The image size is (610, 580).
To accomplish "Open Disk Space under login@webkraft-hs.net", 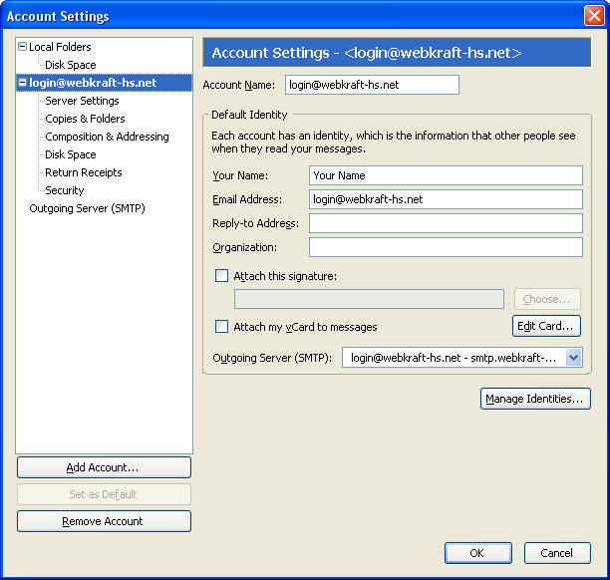I will (x=71, y=154).
